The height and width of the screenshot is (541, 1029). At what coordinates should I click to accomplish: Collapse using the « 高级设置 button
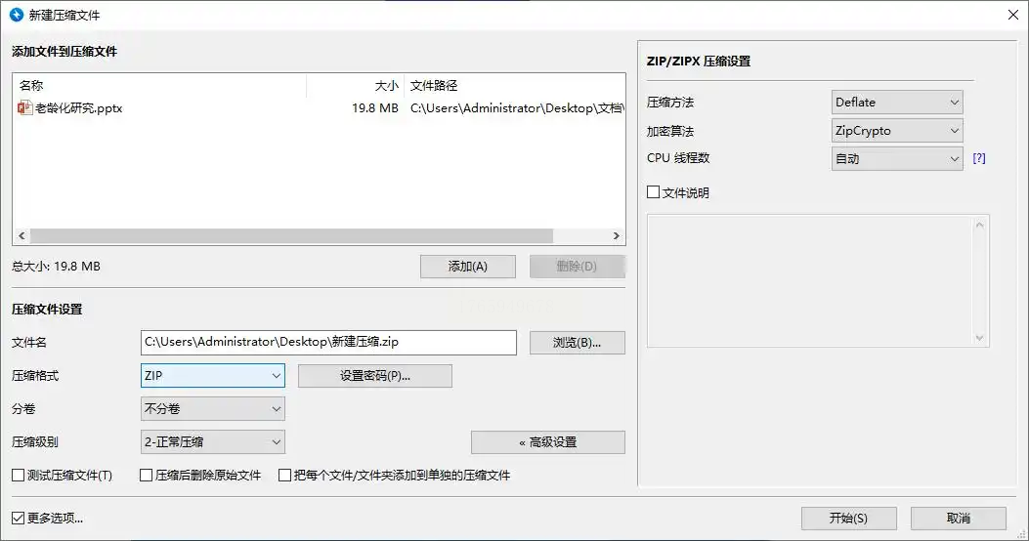(x=548, y=442)
